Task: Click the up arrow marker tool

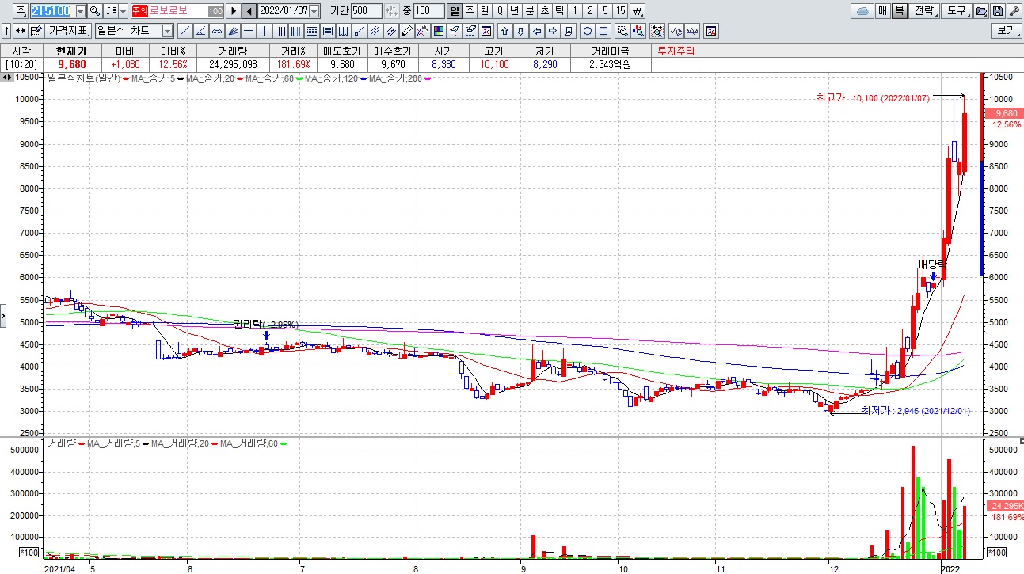Action: [x=505, y=31]
